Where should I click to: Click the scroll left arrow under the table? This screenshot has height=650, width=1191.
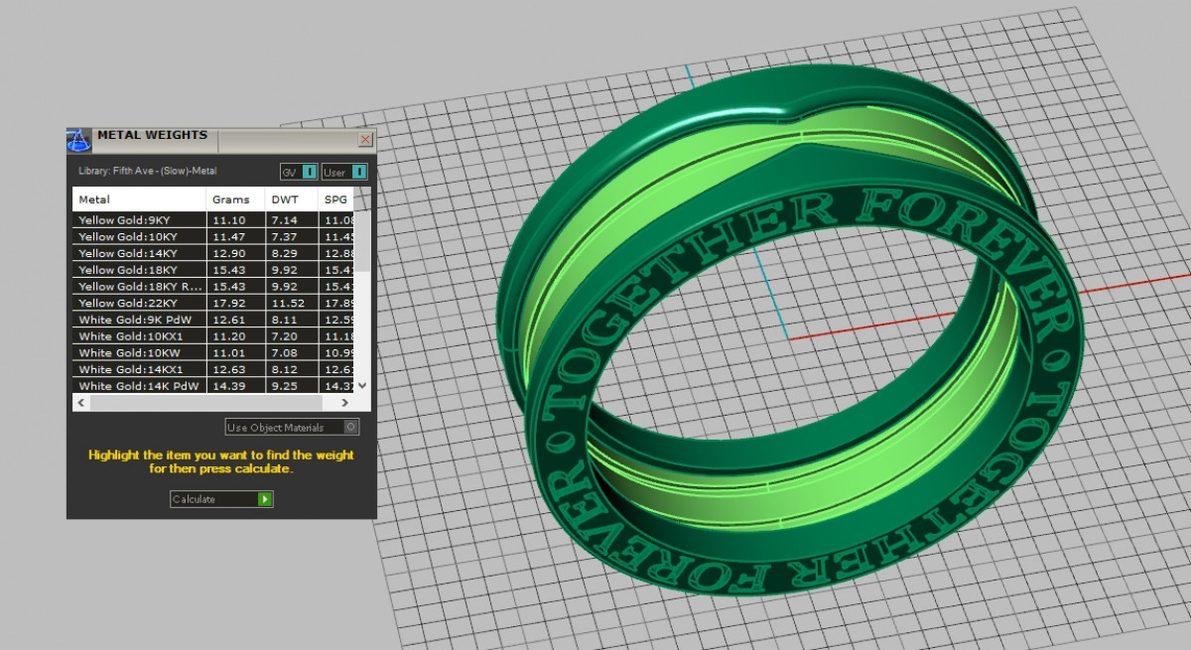(81, 403)
